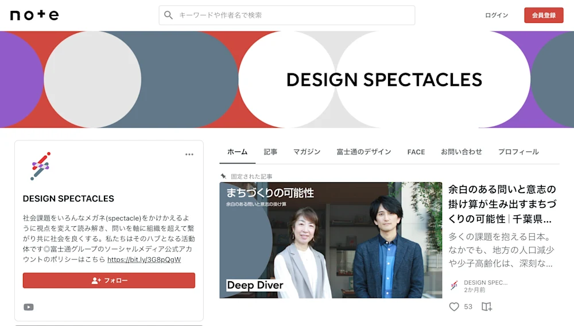Viewport: 574px width, 326px height.
Task: Click the ログイン link
Action: [497, 15]
